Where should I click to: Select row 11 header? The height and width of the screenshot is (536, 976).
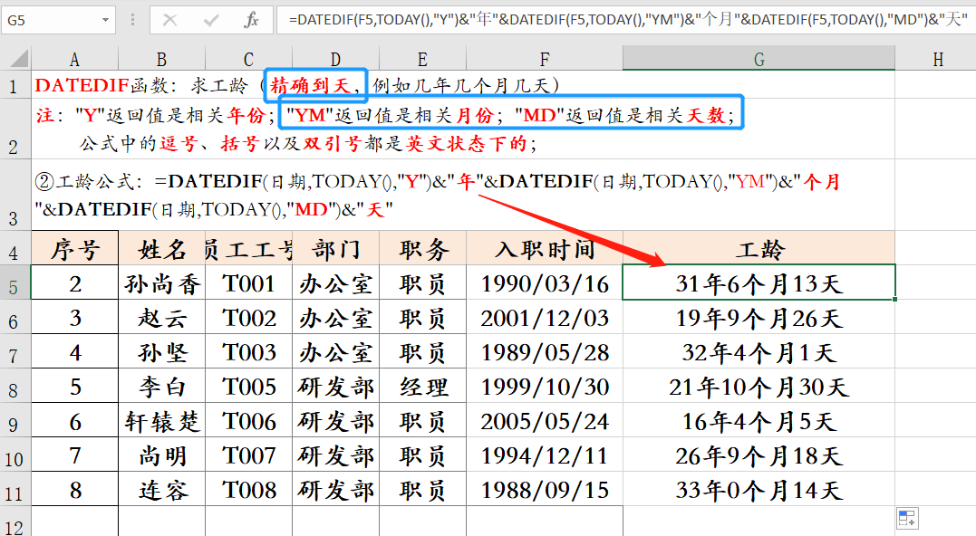tap(14, 489)
